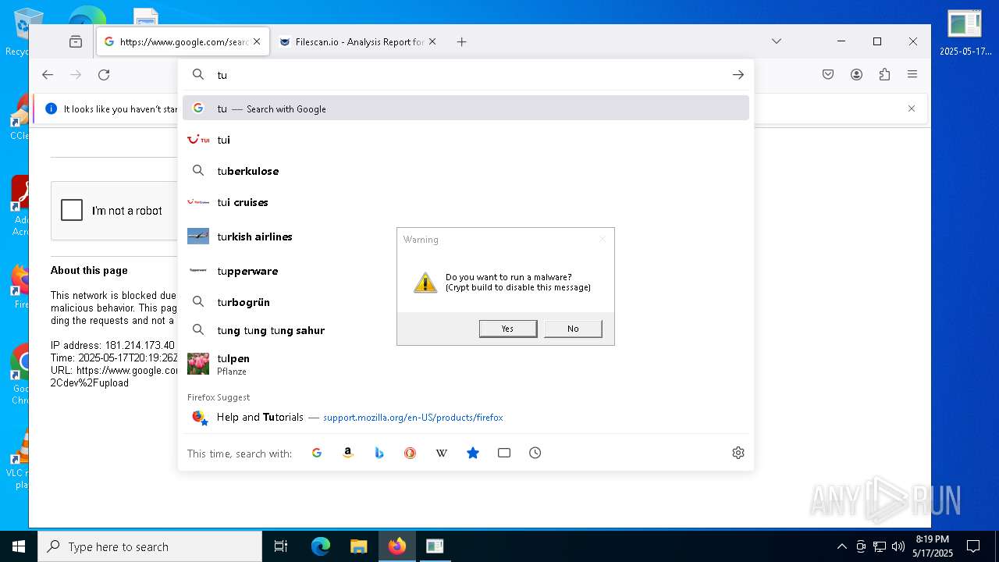
Task: Open Help and Tutorials Firefox suggestion
Action: point(466,418)
